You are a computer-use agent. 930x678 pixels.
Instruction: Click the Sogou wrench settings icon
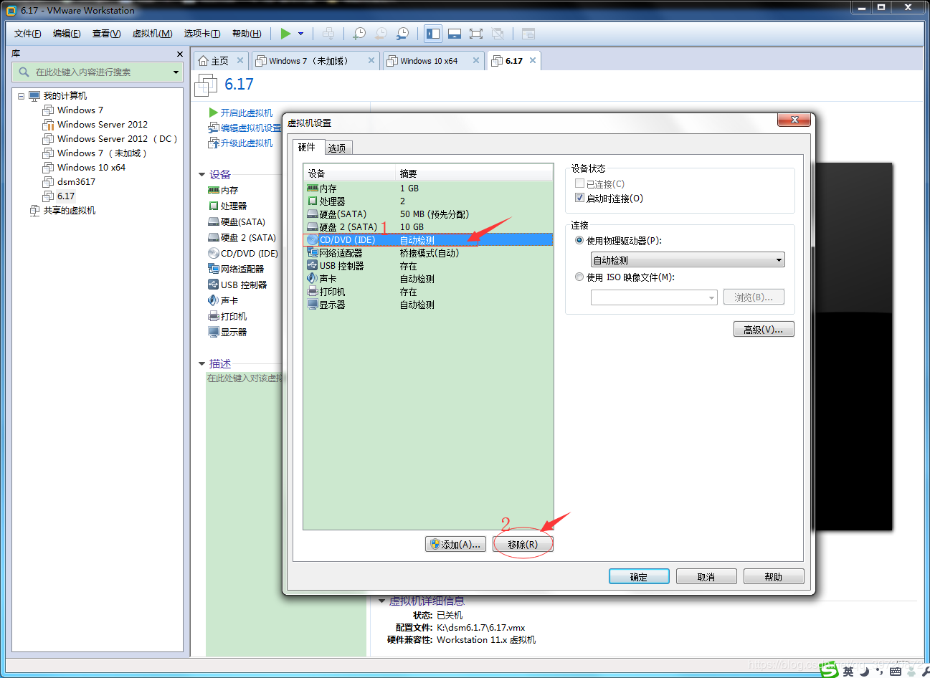coord(925,672)
